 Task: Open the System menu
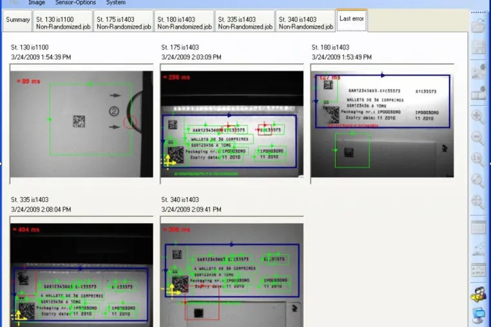pos(115,3)
